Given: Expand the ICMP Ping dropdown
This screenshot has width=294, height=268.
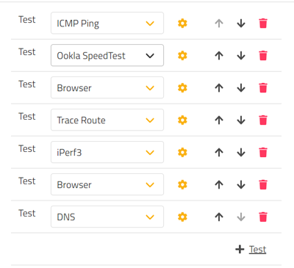Looking at the screenshot, I should [107, 23].
